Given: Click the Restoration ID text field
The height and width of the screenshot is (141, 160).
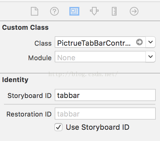Looking at the screenshot, I should pos(105,114).
